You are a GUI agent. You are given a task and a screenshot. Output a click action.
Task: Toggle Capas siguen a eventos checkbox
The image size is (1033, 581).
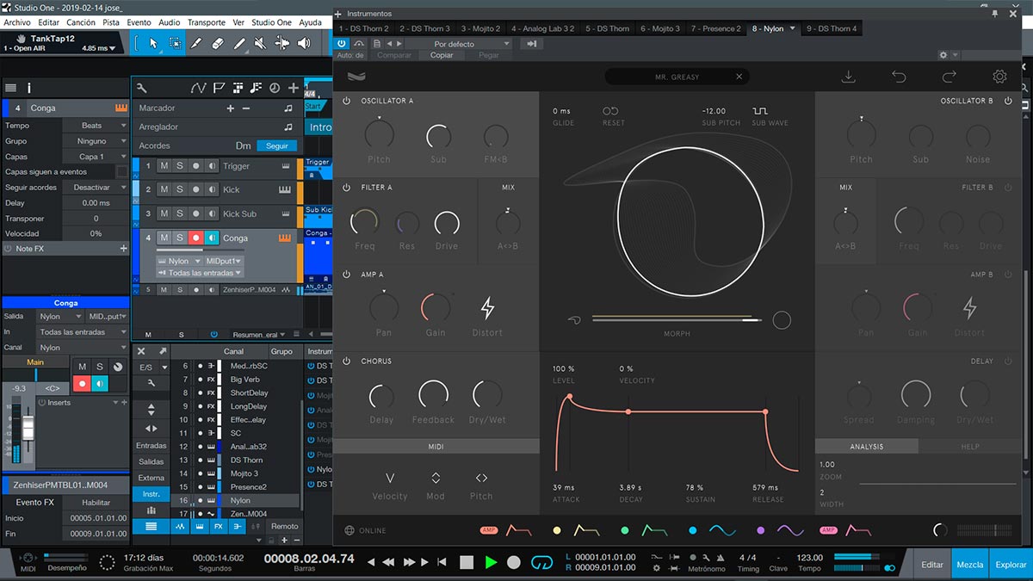click(x=122, y=171)
